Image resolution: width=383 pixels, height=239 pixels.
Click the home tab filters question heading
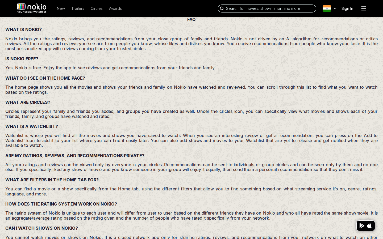[x=52, y=180]
